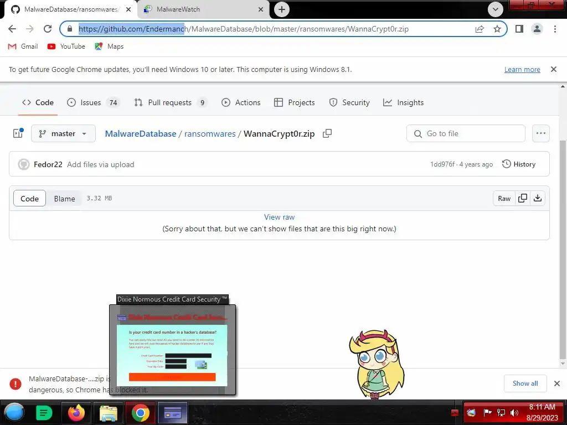Screen dimensions: 567x425
Task: Switch to Blame view
Action: coord(64,199)
